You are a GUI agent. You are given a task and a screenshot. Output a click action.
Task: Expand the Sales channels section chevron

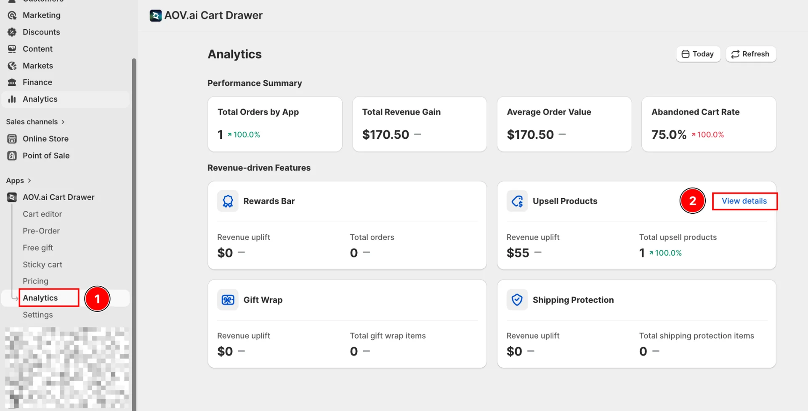tap(63, 122)
